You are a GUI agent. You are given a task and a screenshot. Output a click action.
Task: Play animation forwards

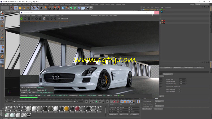[97, 102]
